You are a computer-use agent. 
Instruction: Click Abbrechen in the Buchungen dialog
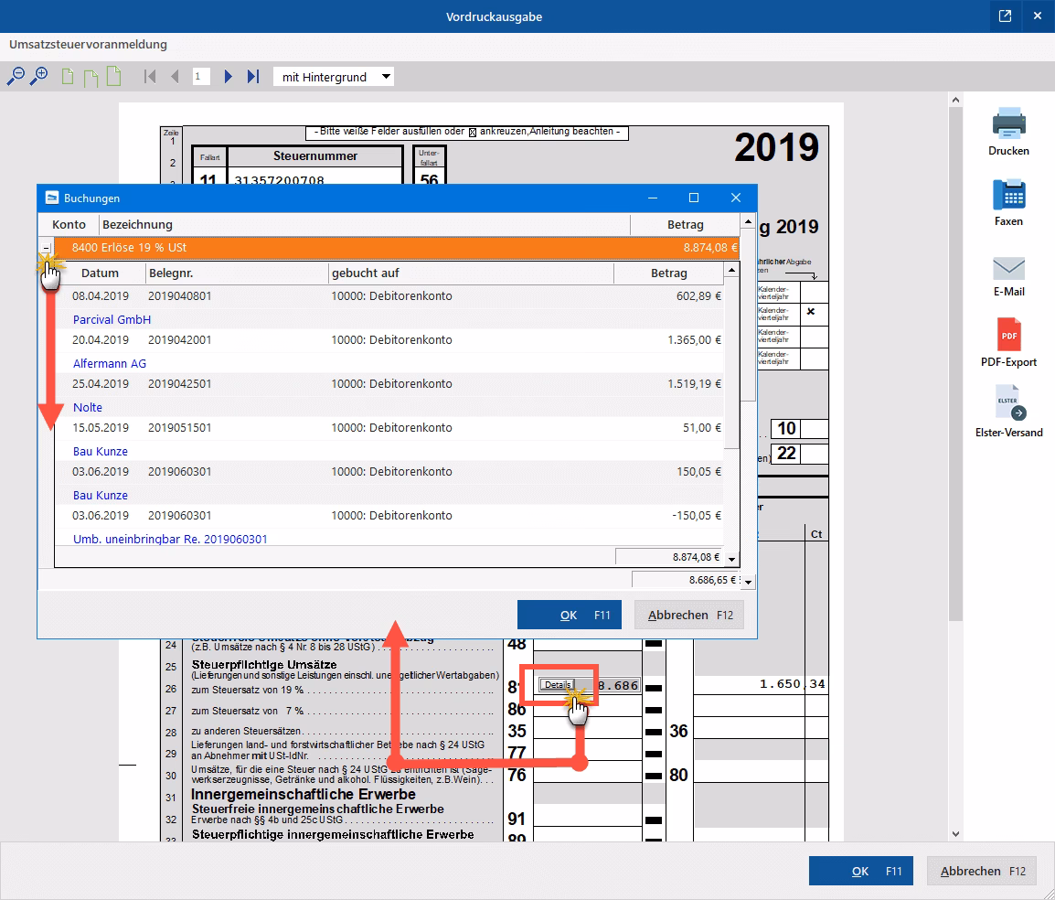click(689, 616)
